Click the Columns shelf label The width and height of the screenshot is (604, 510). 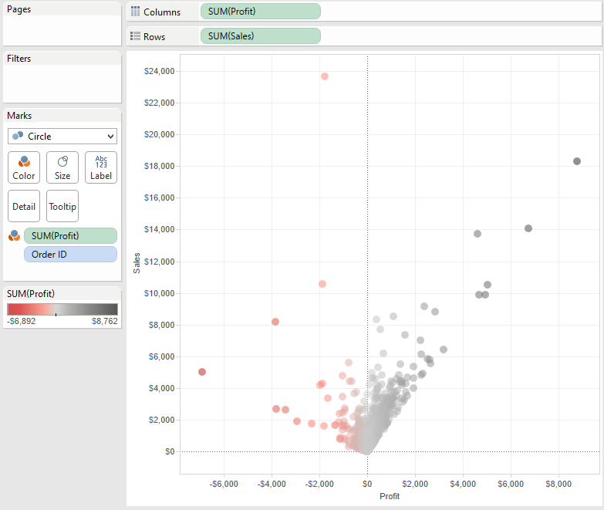[162, 12]
